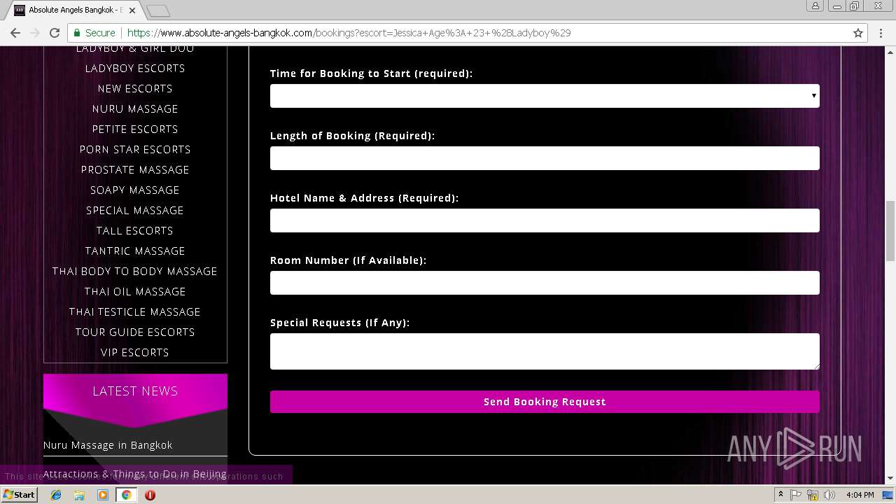Click the Special Requests text area
This screenshot has width=896, height=504.
[x=545, y=351]
